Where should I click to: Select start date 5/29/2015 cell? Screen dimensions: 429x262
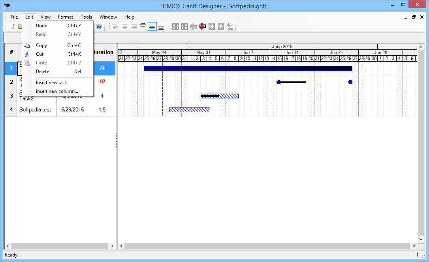[72, 110]
